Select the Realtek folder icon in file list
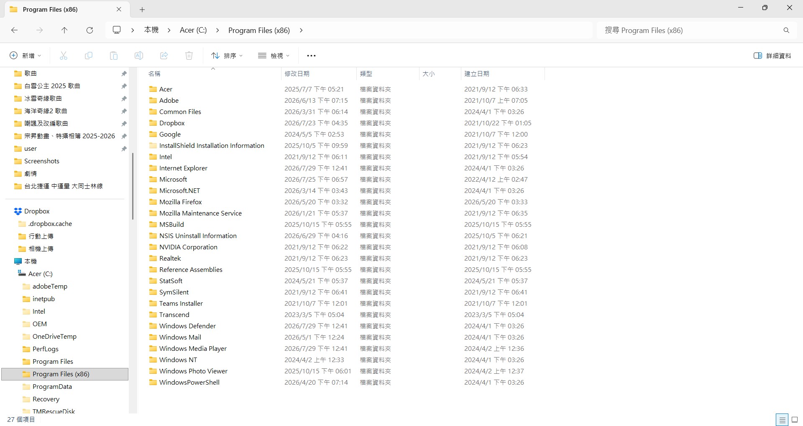Image resolution: width=803 pixels, height=426 pixels. pos(153,258)
